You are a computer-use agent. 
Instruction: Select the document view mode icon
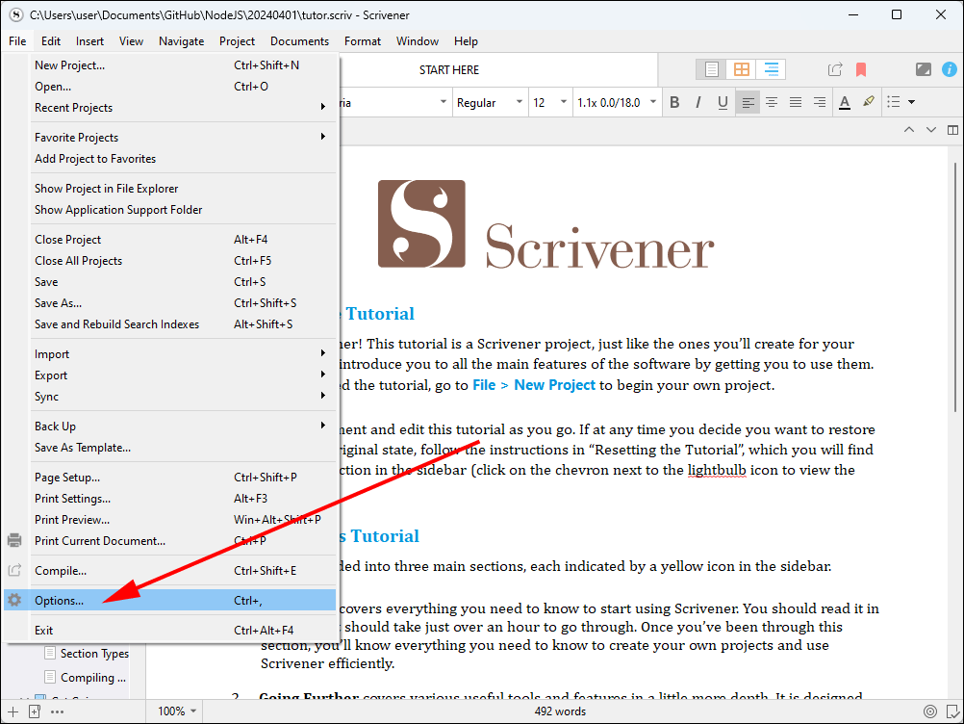pos(711,69)
